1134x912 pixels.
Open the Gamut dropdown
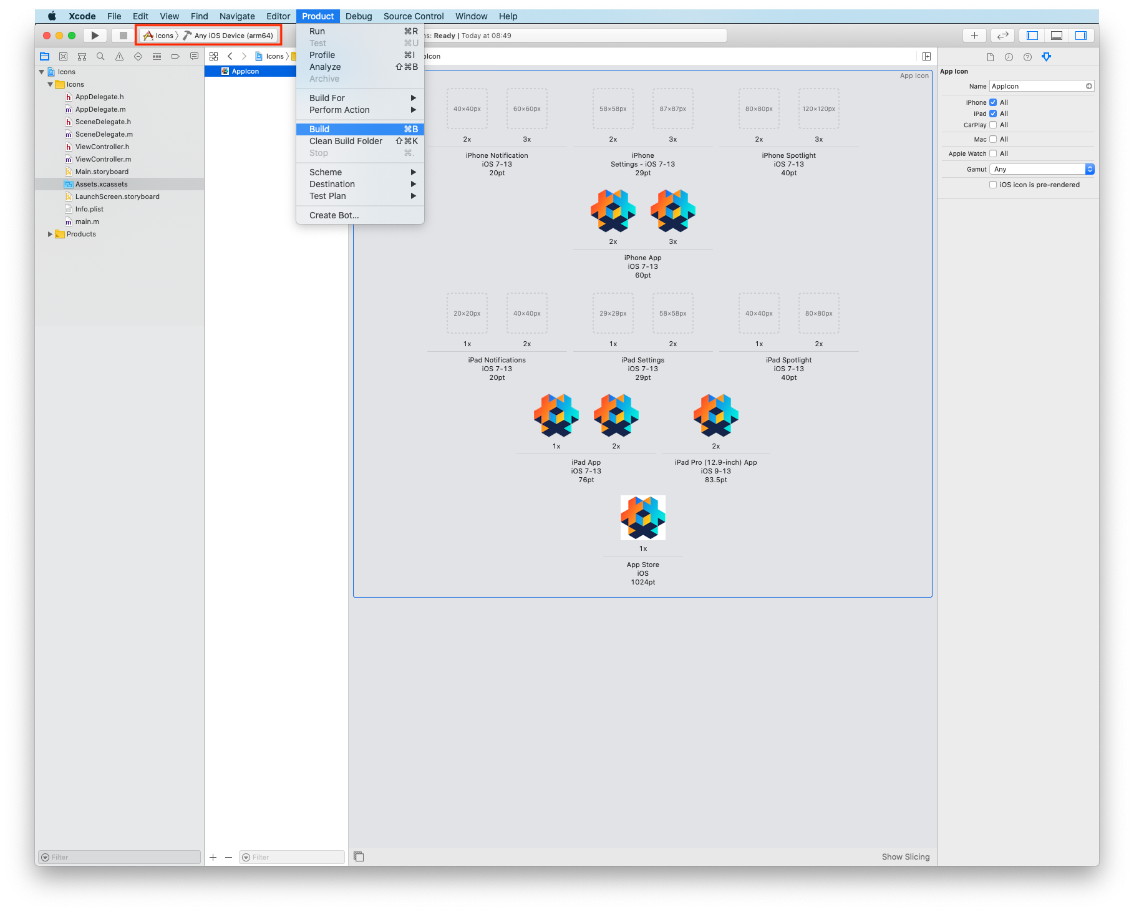coord(1042,169)
